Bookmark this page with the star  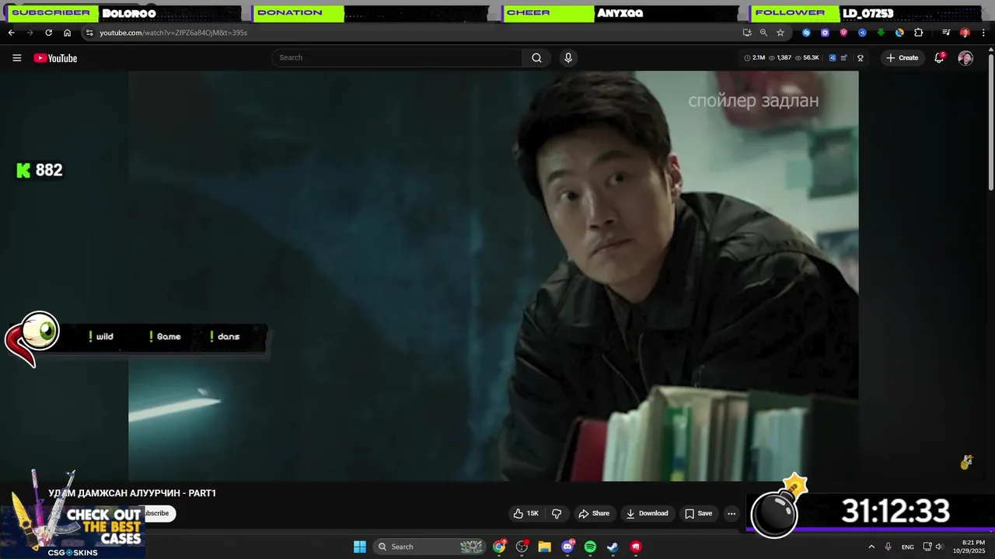pyautogui.click(x=780, y=33)
